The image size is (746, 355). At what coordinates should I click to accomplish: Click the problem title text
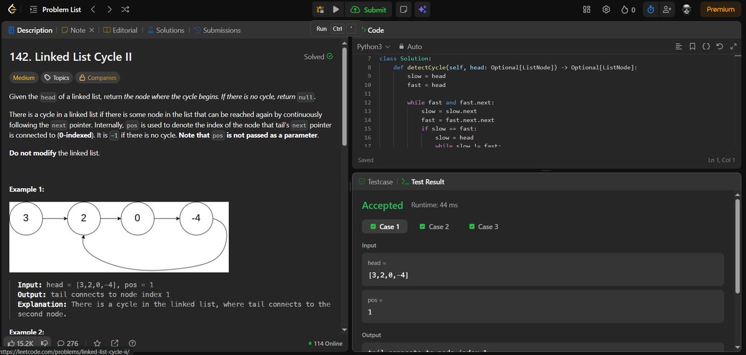pyautogui.click(x=71, y=56)
